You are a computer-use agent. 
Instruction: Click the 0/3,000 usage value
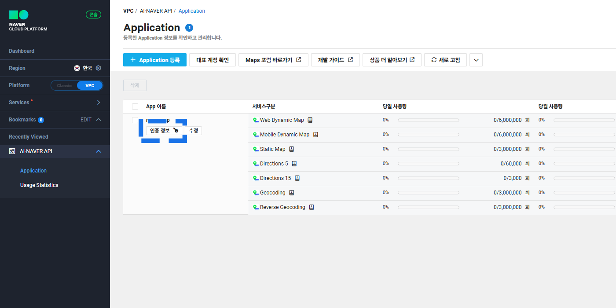click(513, 178)
